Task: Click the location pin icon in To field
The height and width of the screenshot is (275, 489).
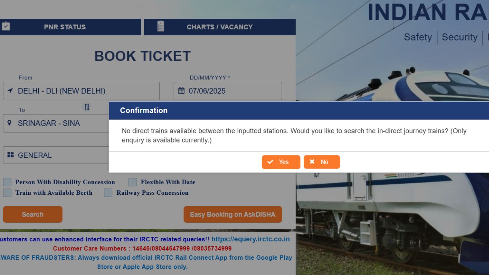Action: click(10, 123)
